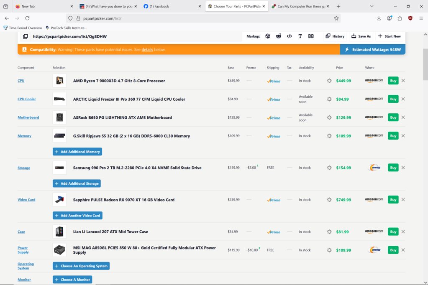
Task: Remove the AMD Ryzen 7 9800X3D from list
Action: click(403, 81)
